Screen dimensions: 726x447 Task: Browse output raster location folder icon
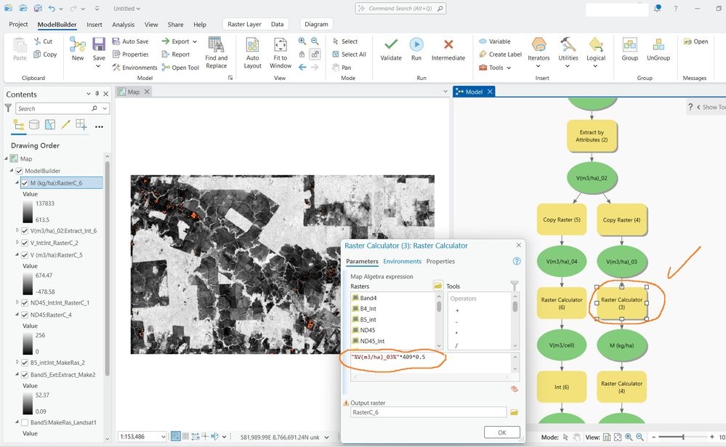(x=514, y=412)
